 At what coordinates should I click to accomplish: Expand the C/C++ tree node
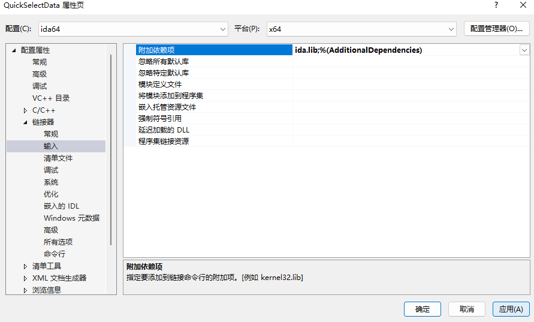click(25, 110)
